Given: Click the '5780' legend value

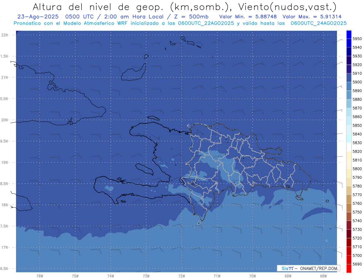Looking at the screenshot, I should click(x=357, y=186).
